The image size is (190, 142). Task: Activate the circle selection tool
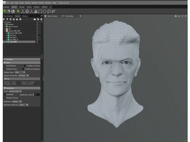(45, 11)
